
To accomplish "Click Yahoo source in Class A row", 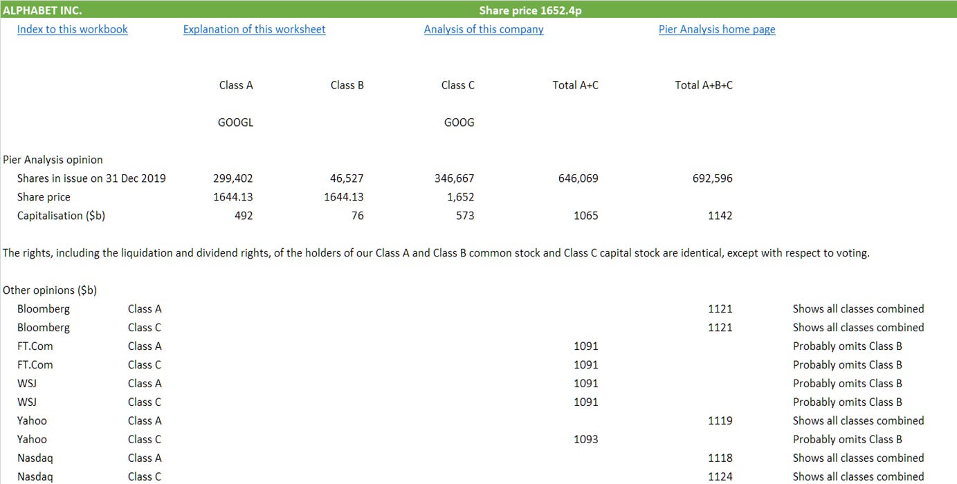I will pyautogui.click(x=33, y=421).
